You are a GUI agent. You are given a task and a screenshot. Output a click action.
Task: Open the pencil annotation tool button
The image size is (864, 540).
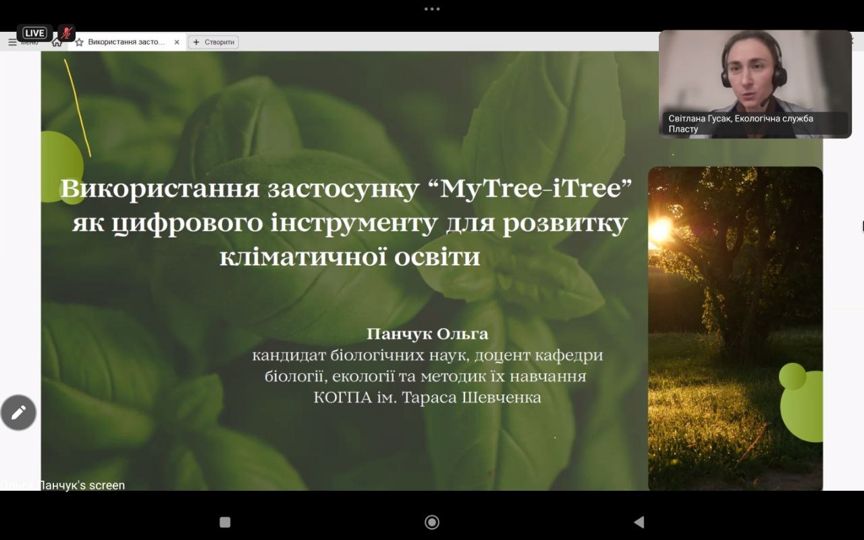[18, 412]
